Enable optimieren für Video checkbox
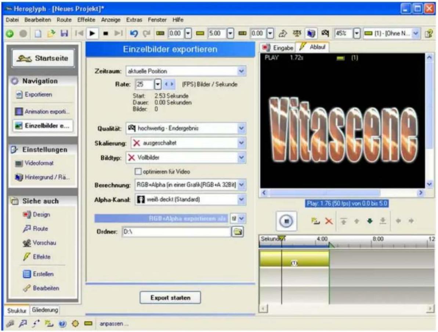The height and width of the screenshot is (332, 438). (138, 171)
